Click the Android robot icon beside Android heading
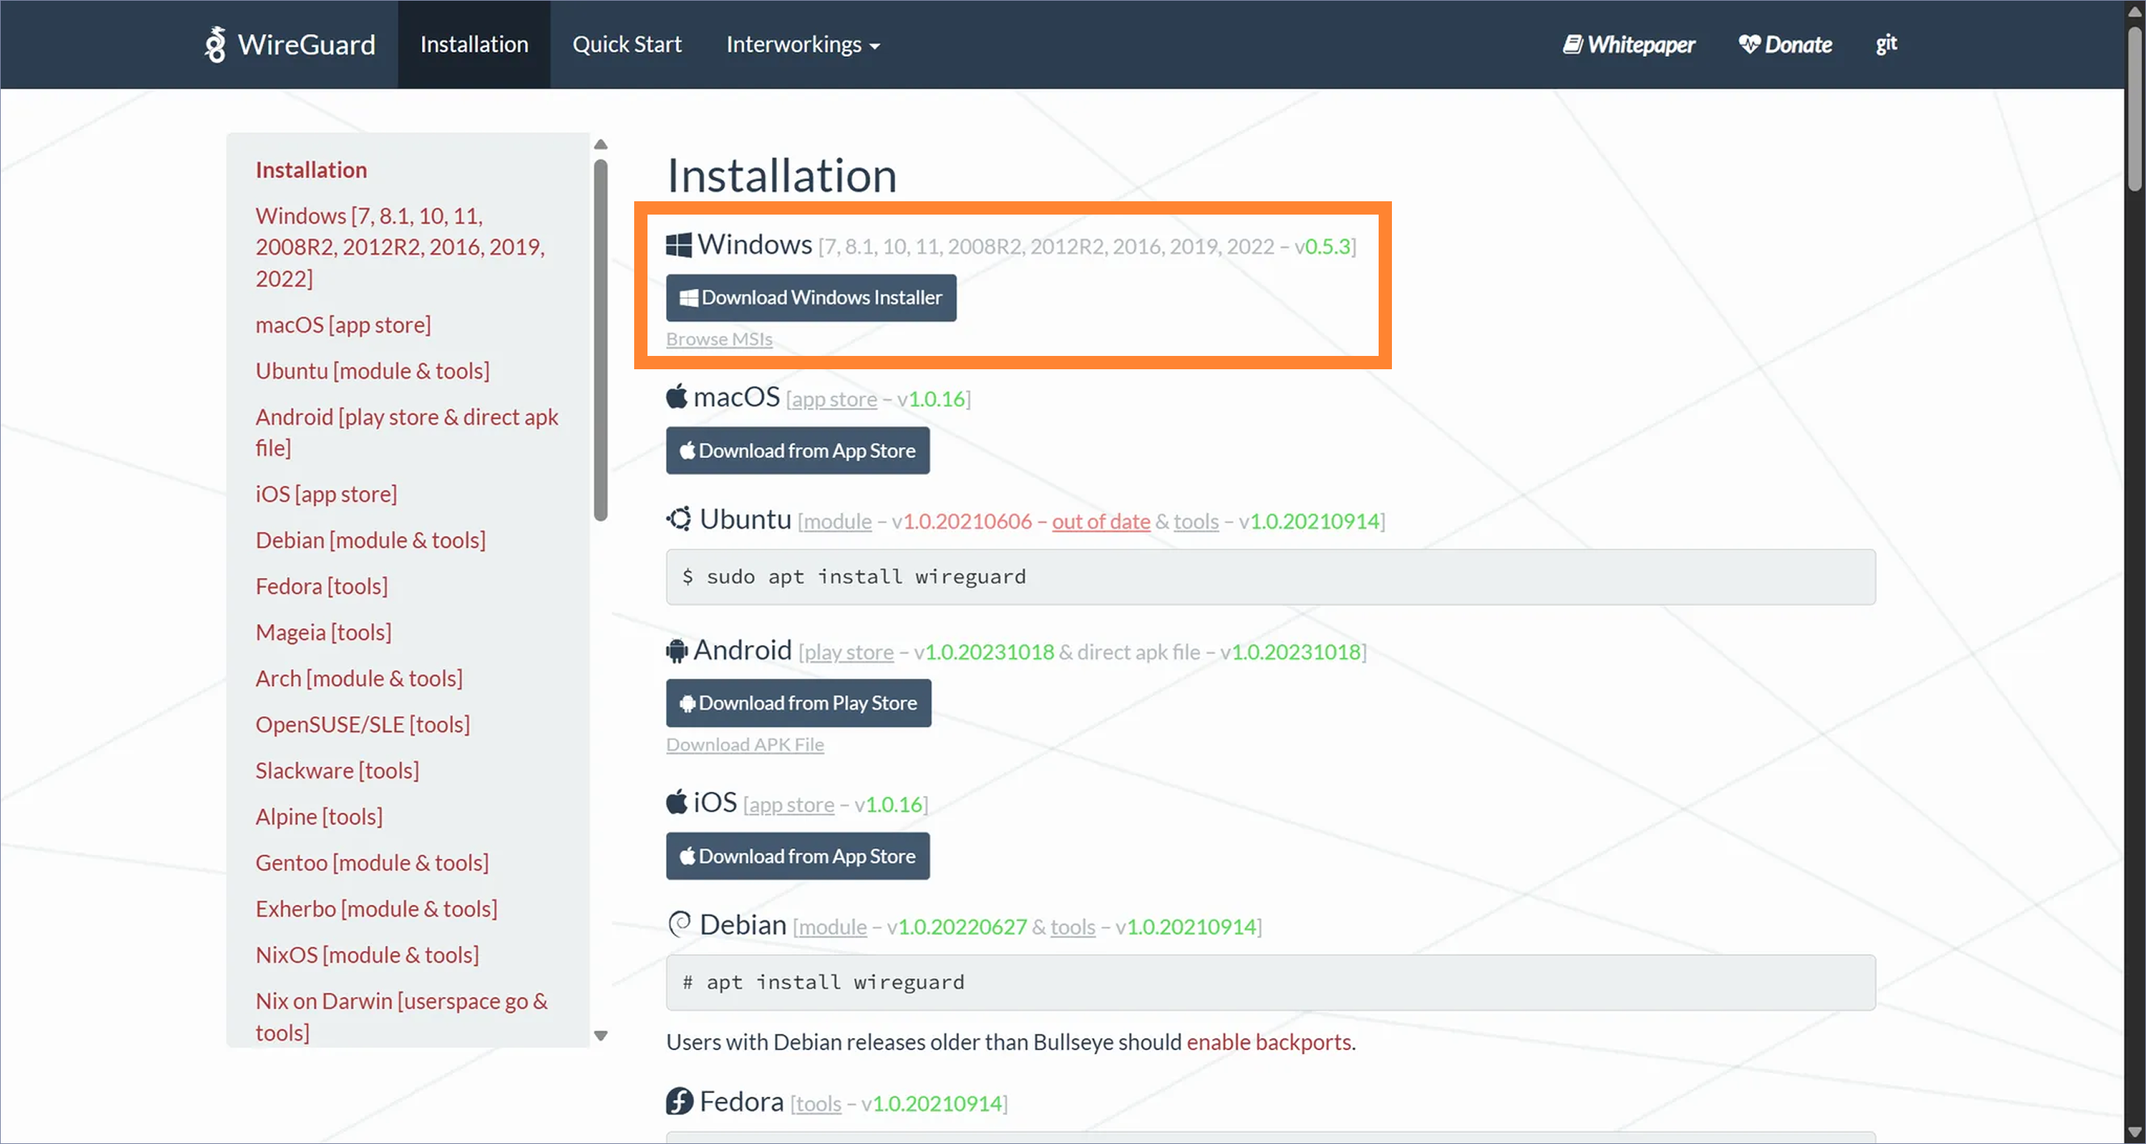This screenshot has height=1144, width=2146. [x=676, y=650]
